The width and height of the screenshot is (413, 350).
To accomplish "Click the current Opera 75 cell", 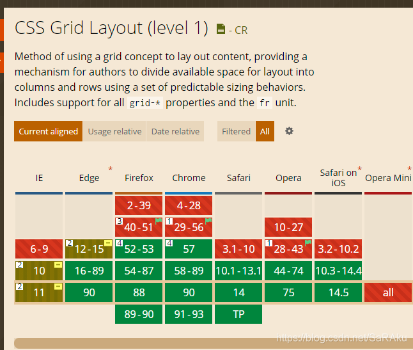I will coord(288,292).
